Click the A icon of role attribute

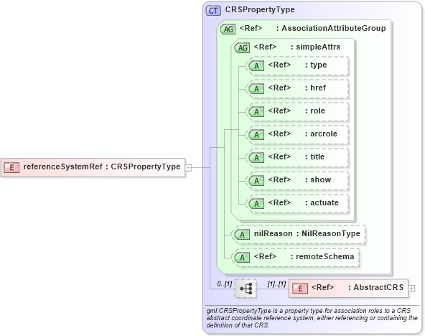tap(256, 112)
